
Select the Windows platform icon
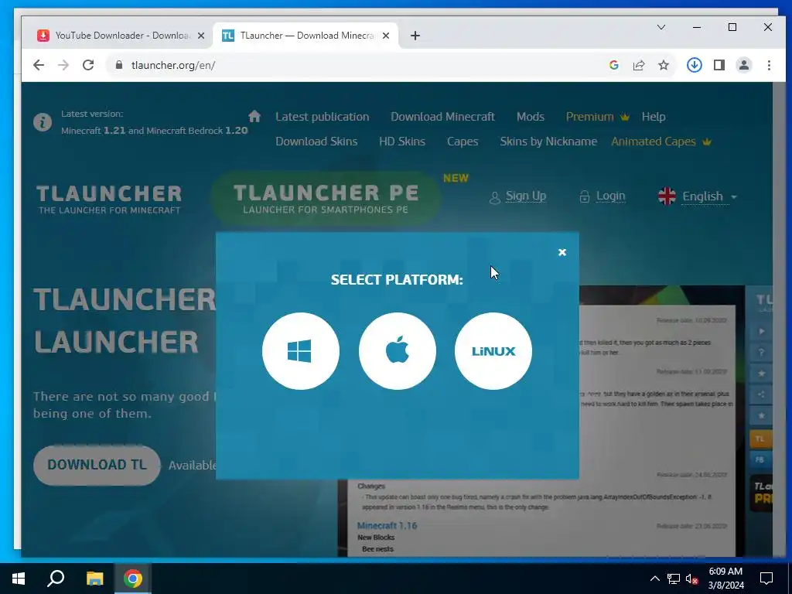[x=301, y=351]
